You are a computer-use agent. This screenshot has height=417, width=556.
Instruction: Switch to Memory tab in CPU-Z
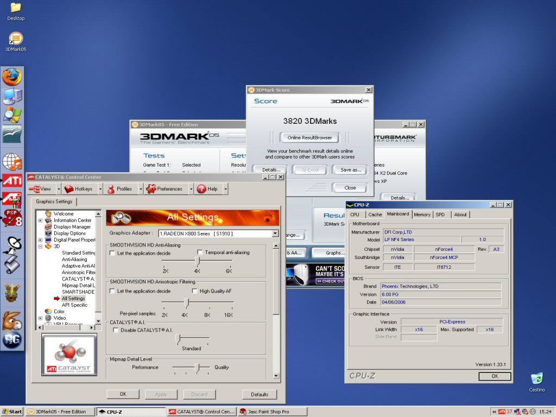tap(422, 214)
